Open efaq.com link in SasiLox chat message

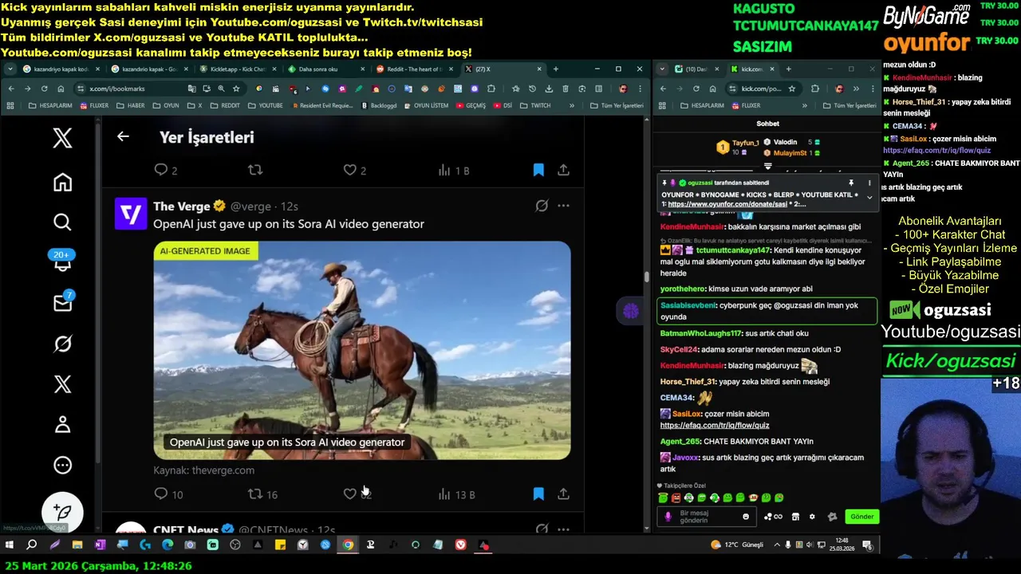tap(715, 426)
